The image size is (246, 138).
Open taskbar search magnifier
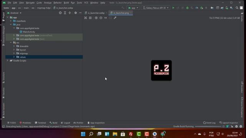click(91, 134)
